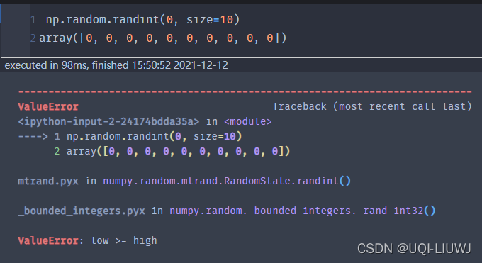Select the ipython-input-2-24174bdda35a file reference
Viewport: 482px width, 263px height.
(108, 121)
